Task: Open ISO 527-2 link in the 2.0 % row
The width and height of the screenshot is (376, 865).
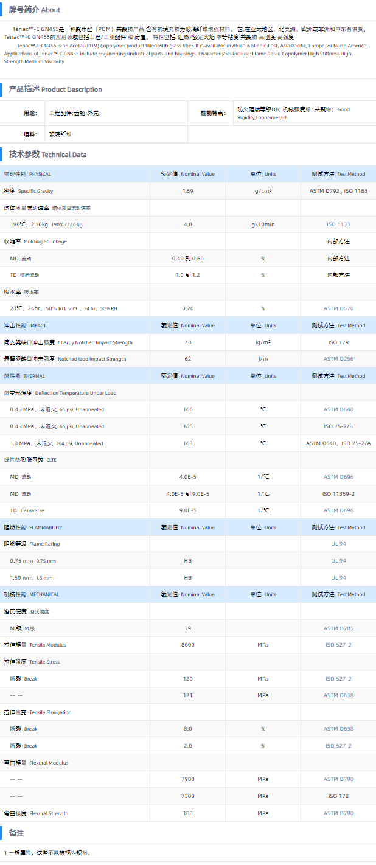Action: coord(338,746)
